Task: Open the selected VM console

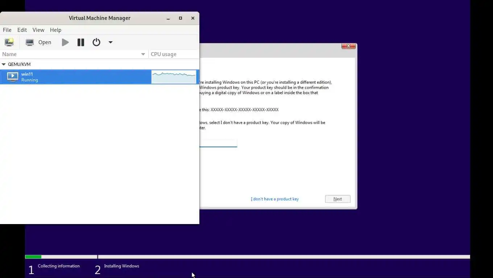Action: pyautogui.click(x=38, y=42)
